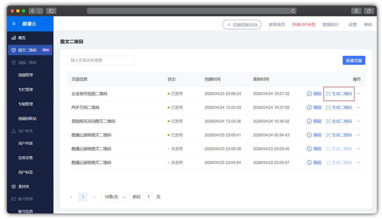Screen dimensions: 382x219
Task: Click the hamburger menu icon beside 酷播云
Action: coord(14,24)
